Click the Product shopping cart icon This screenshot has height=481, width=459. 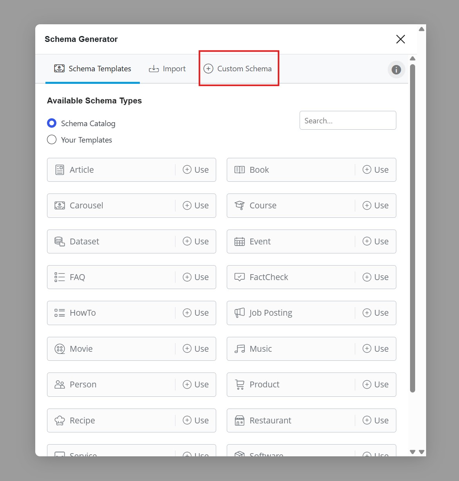pyautogui.click(x=239, y=385)
